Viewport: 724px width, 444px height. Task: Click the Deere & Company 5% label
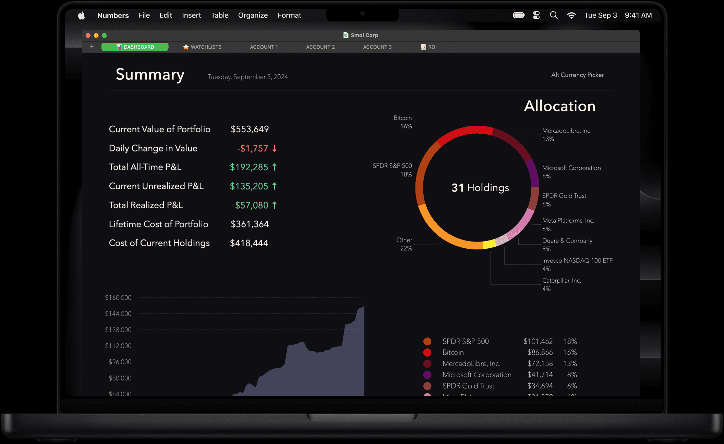567,245
